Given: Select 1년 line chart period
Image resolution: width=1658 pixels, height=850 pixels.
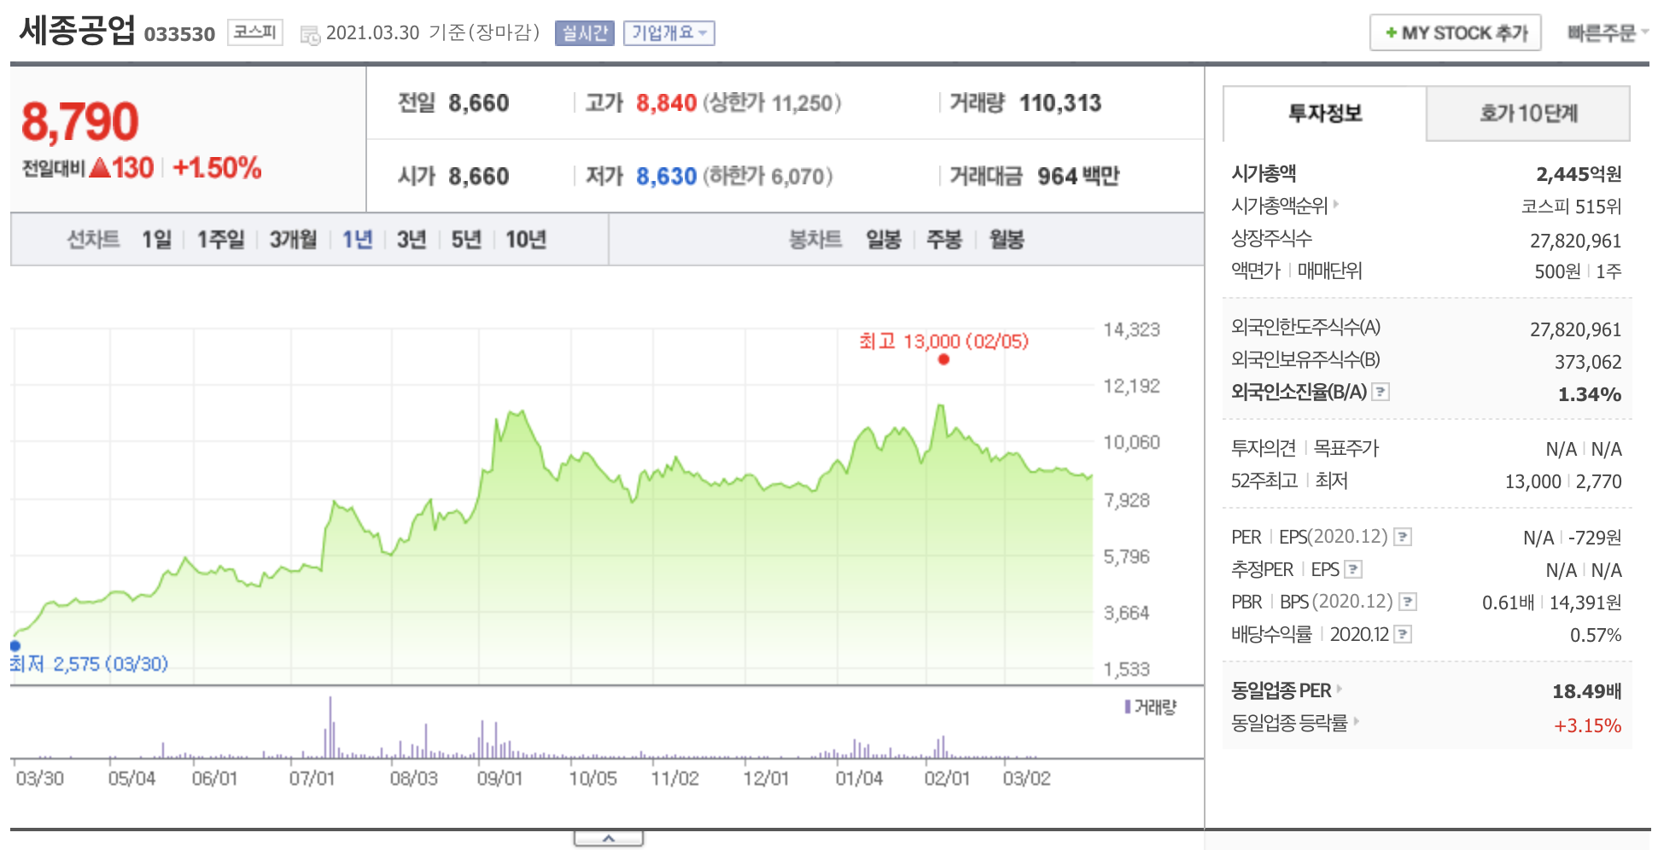Looking at the screenshot, I should [358, 240].
